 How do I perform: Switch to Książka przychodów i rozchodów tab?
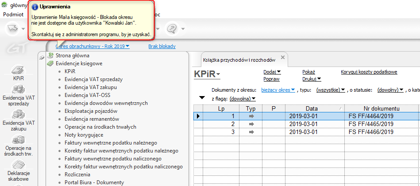point(239,60)
